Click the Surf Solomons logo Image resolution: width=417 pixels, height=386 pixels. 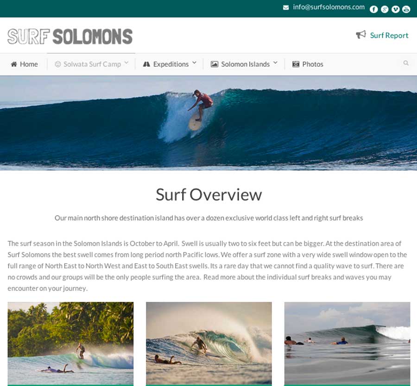click(x=70, y=37)
